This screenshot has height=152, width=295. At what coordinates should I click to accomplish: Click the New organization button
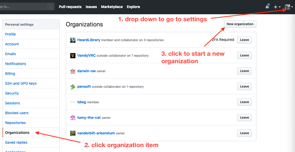pyautogui.click(x=240, y=24)
